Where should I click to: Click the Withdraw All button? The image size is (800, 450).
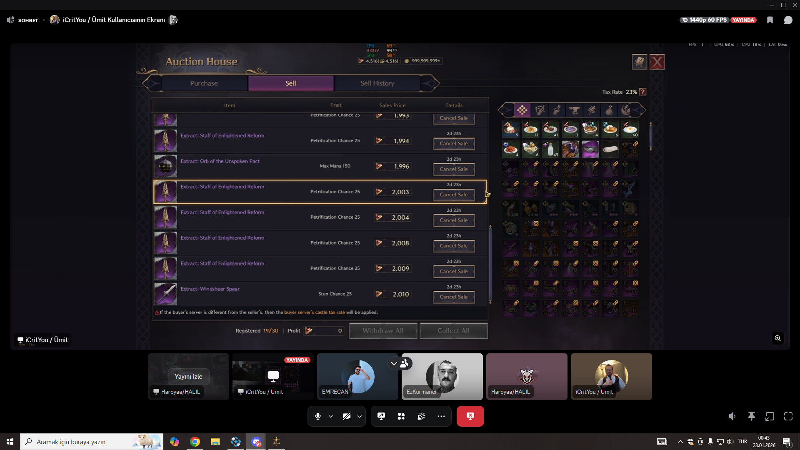(383, 331)
